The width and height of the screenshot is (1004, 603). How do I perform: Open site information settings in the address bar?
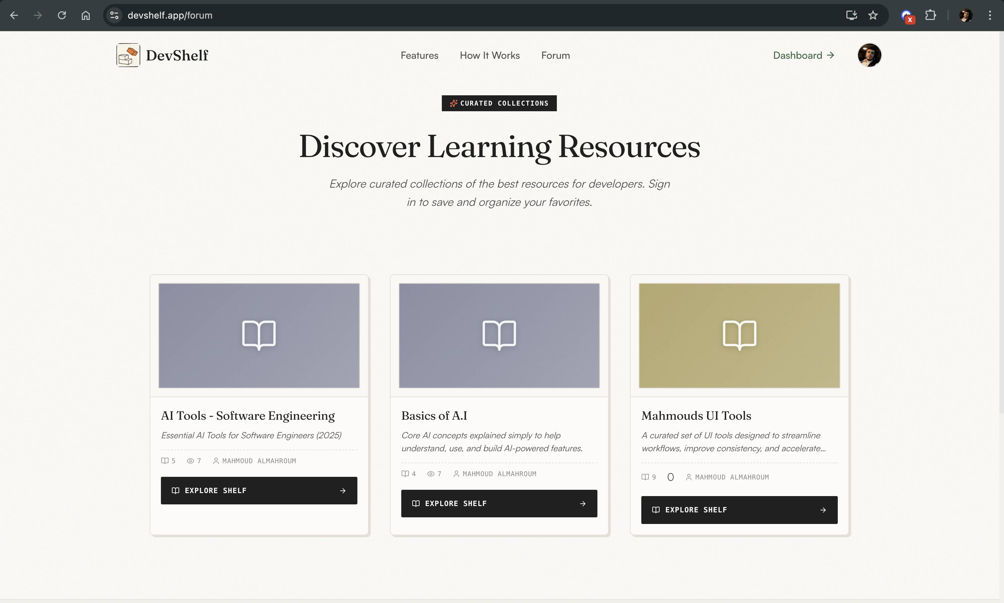click(x=114, y=15)
